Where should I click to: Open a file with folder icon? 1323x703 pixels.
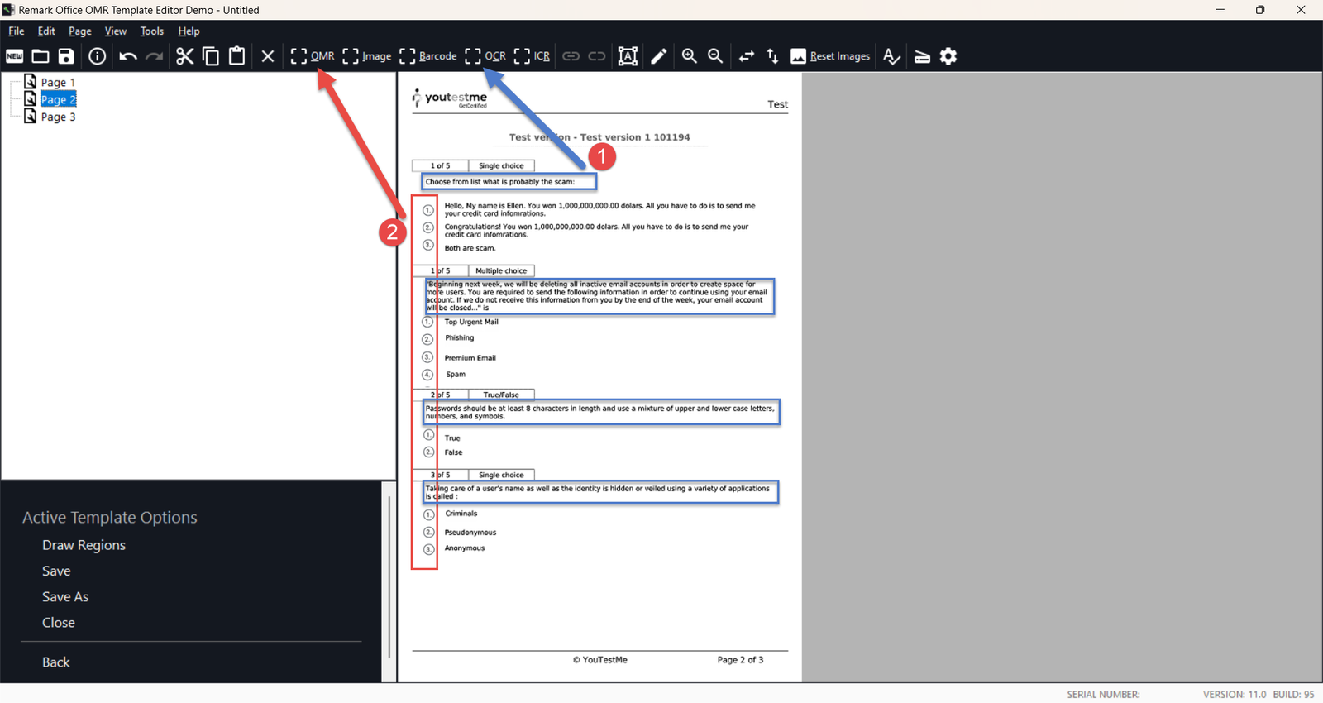tap(41, 56)
